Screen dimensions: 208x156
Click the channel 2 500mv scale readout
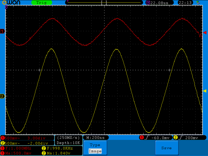pos(12,143)
